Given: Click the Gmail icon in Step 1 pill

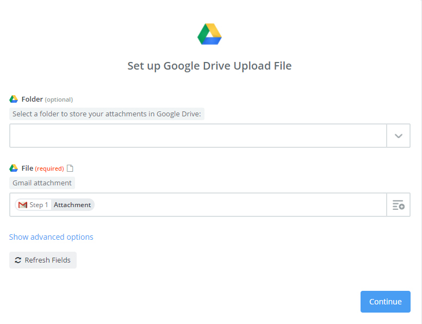Looking at the screenshot, I should pos(23,205).
